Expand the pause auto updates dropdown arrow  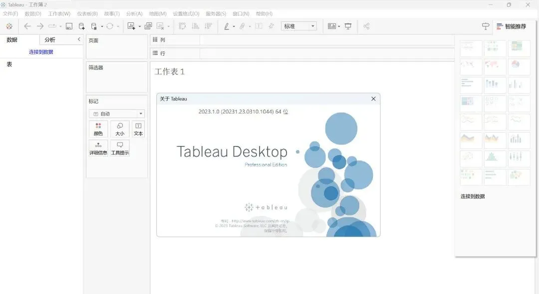coord(102,26)
